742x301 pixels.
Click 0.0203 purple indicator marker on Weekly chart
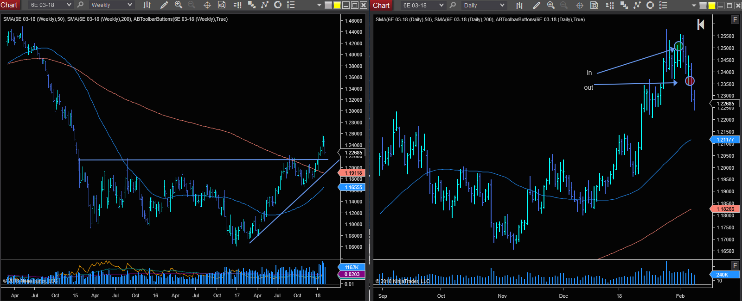(x=352, y=274)
